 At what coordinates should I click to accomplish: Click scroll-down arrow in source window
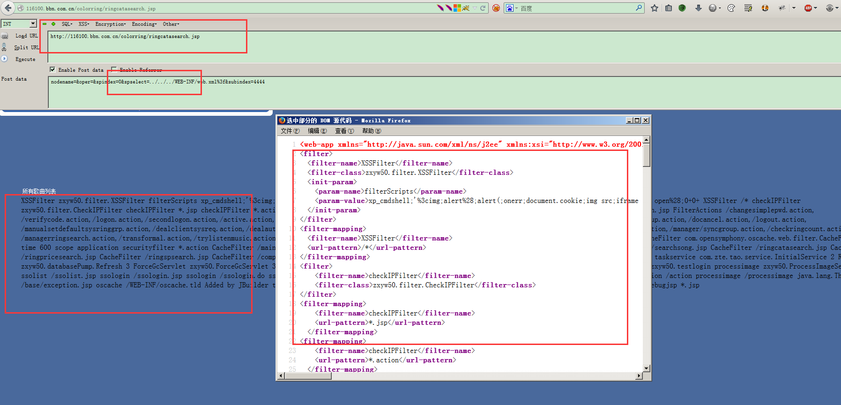(647, 368)
